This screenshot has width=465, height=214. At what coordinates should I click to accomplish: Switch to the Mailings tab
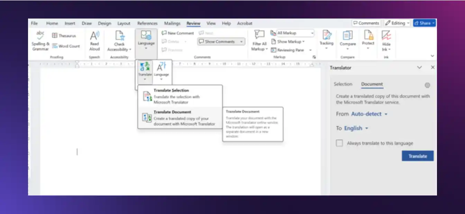click(x=172, y=23)
